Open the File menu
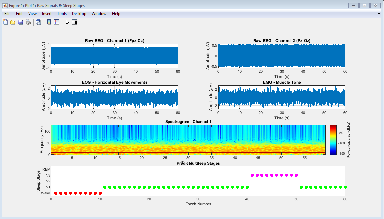This screenshot has height=219, width=384. click(7, 14)
